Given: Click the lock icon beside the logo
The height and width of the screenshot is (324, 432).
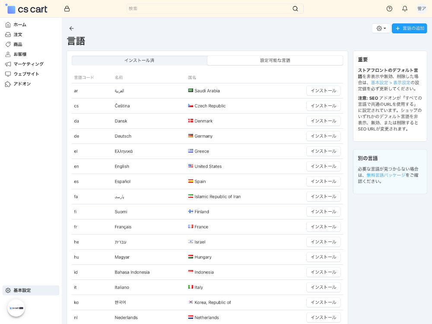Looking at the screenshot, I should (67, 9).
